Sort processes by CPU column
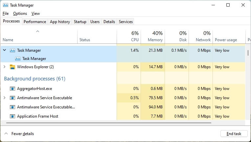Image resolution: width=251 pixels, height=142 pixels. click(129, 37)
